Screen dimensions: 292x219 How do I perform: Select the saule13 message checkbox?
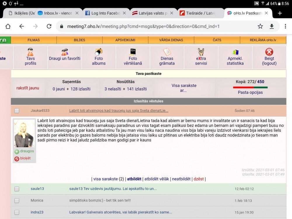coord(17,189)
